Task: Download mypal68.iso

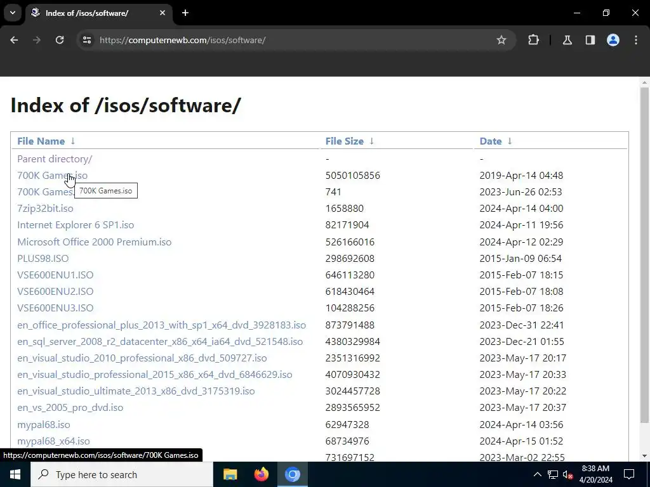Action: [x=44, y=425]
